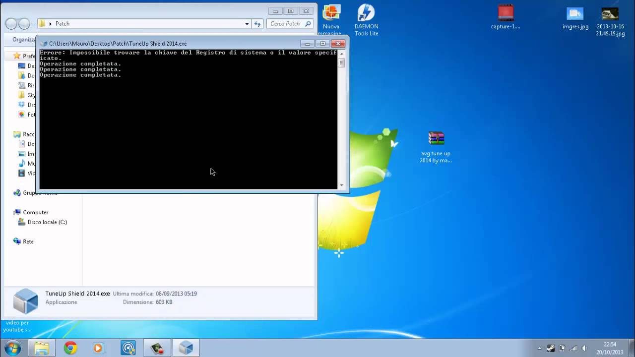Open the Desktop favorite icon in sidebar
The height and width of the screenshot is (357, 635).
point(21,66)
